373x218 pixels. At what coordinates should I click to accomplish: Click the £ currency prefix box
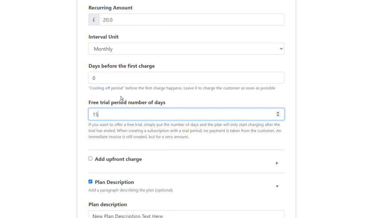[x=94, y=19]
